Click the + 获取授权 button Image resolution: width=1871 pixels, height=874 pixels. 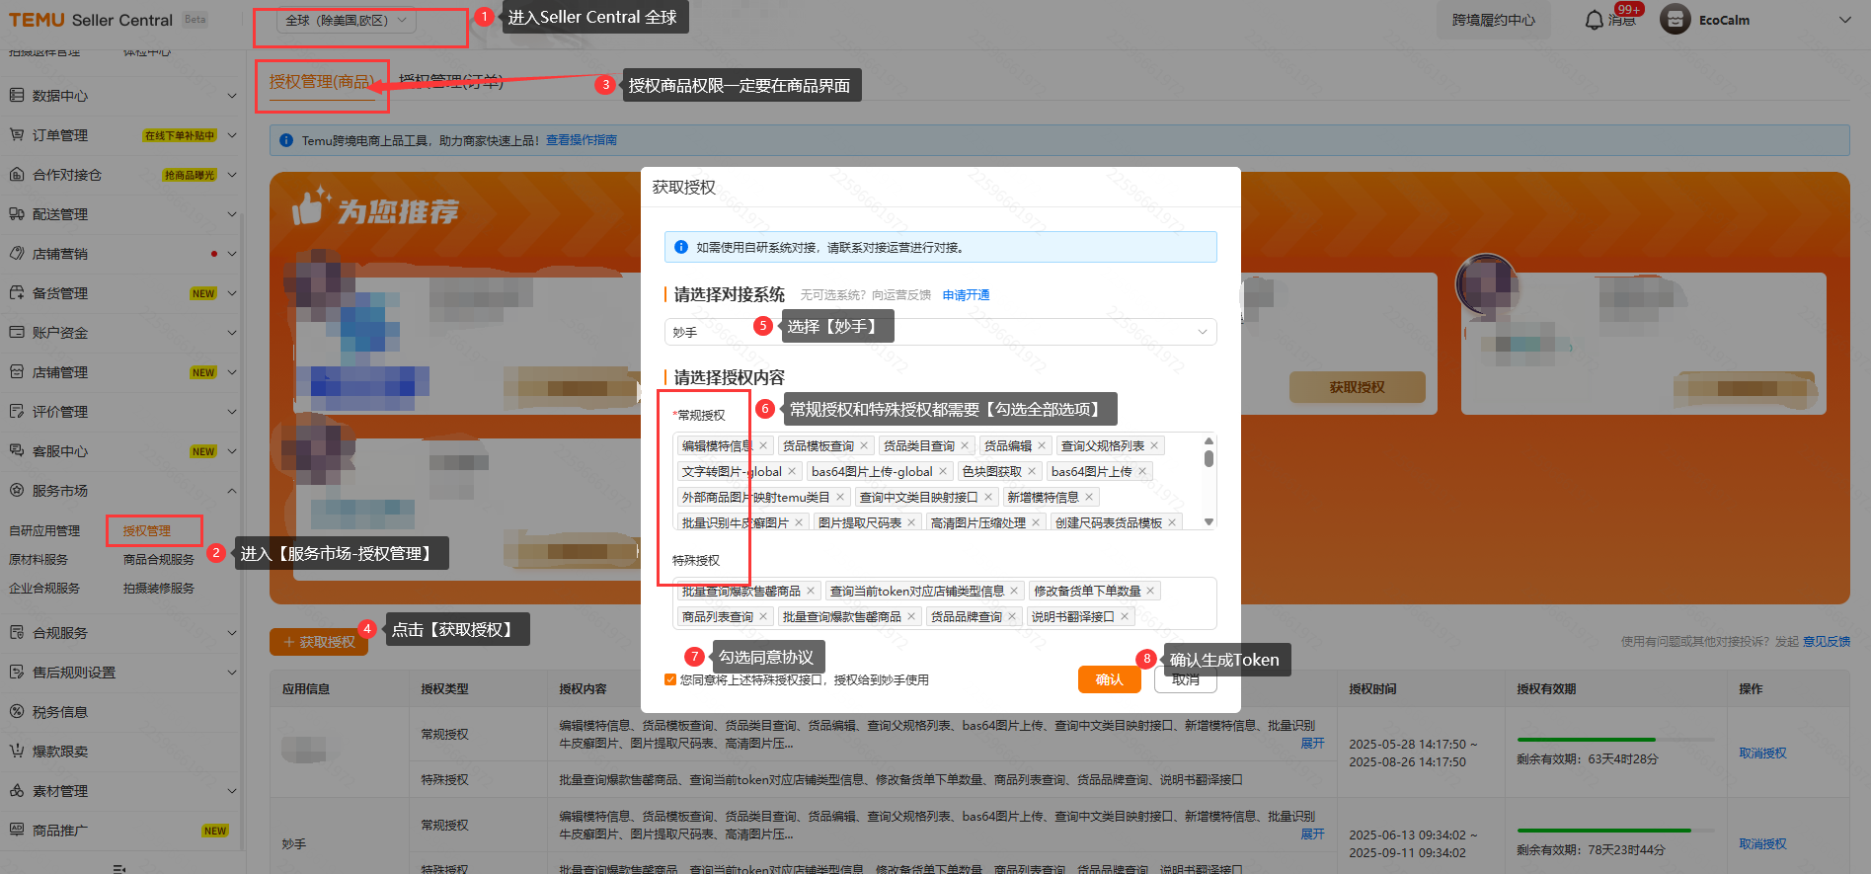(319, 642)
